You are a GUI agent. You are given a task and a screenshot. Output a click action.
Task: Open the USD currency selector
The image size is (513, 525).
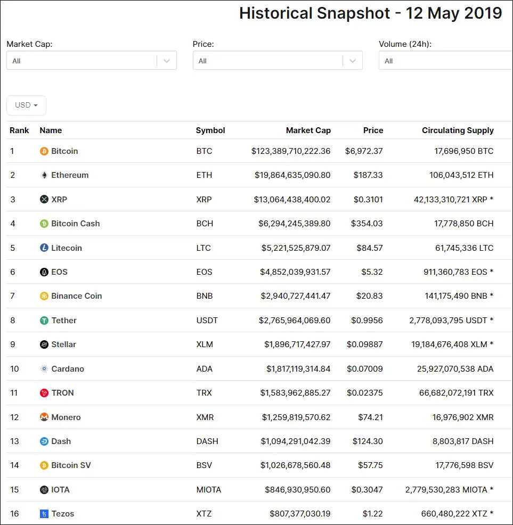tap(26, 105)
